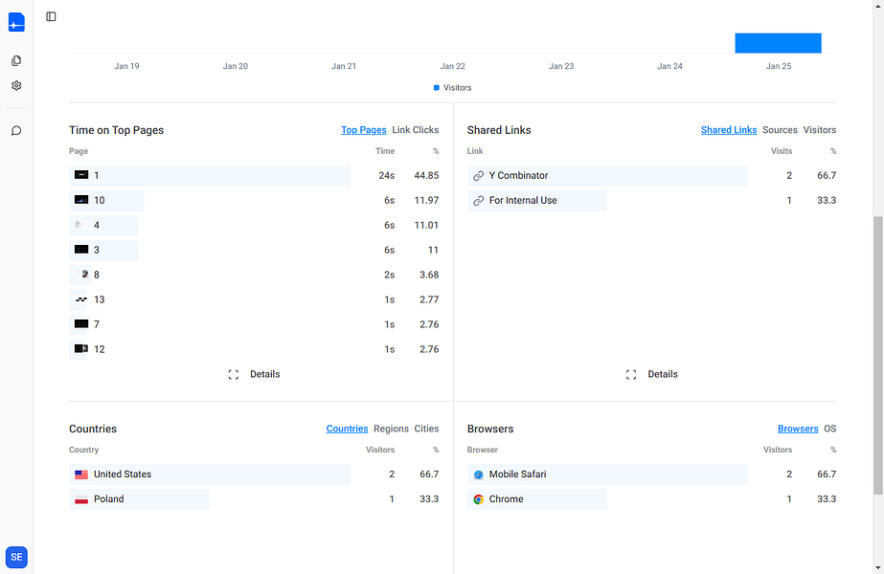Click the Jan 25 visitors bar
This screenshot has width=884, height=574.
(x=778, y=43)
